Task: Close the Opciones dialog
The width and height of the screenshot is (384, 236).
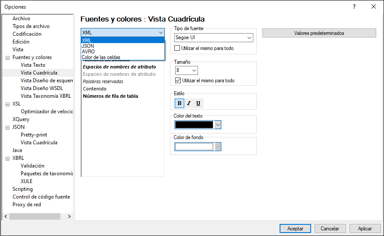Action: 374,6
